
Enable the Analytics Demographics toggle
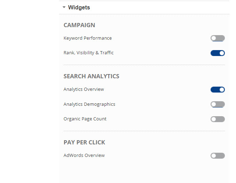(x=218, y=104)
